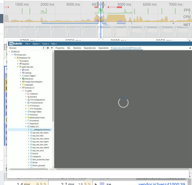
Task: Open the vendor.js source link
Action: click(x=162, y=184)
